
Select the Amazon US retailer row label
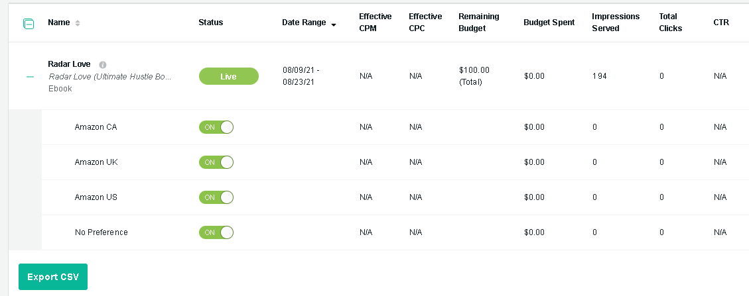click(96, 197)
